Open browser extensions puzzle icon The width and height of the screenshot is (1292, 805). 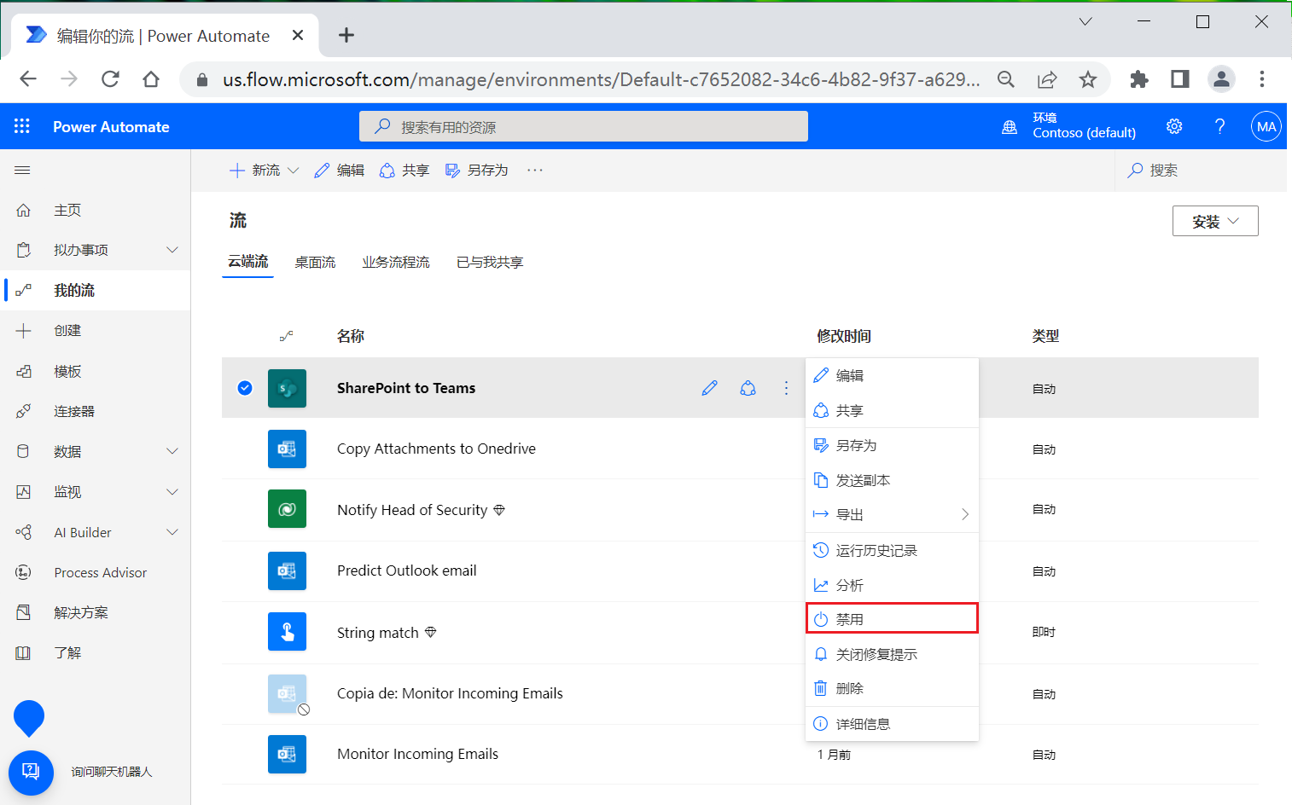[1138, 79]
